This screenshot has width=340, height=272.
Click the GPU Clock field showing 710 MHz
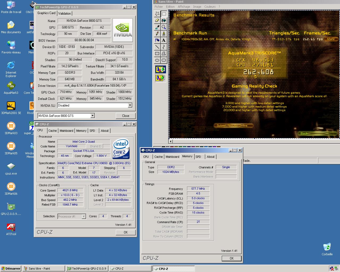pos(66,92)
